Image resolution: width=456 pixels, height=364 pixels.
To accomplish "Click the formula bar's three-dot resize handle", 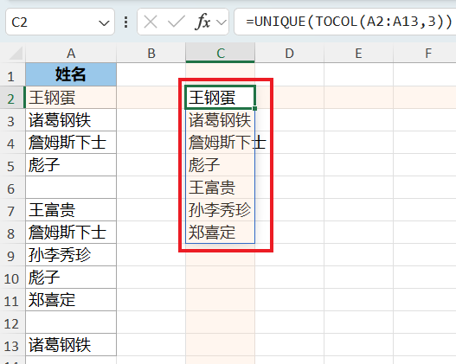I will pos(126,22).
